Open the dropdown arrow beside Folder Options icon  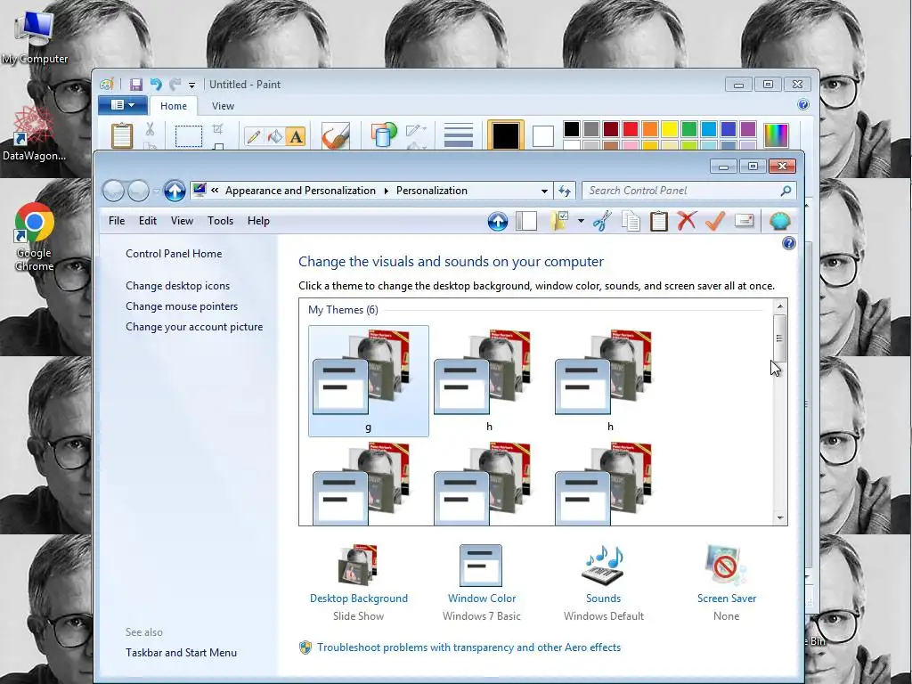click(x=581, y=221)
